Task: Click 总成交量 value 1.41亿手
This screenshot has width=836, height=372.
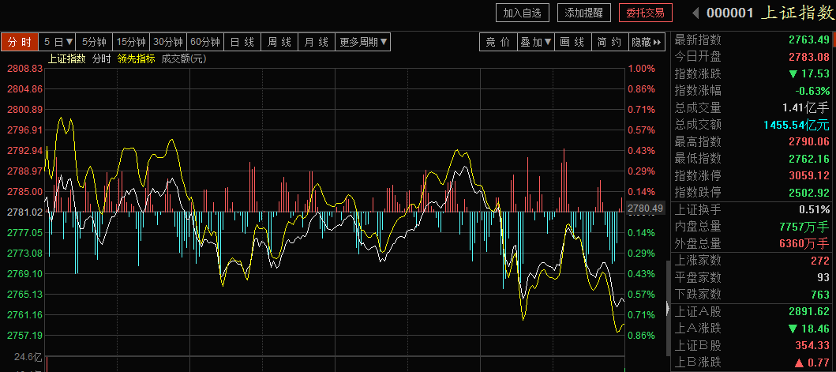Action: pyautogui.click(x=806, y=108)
